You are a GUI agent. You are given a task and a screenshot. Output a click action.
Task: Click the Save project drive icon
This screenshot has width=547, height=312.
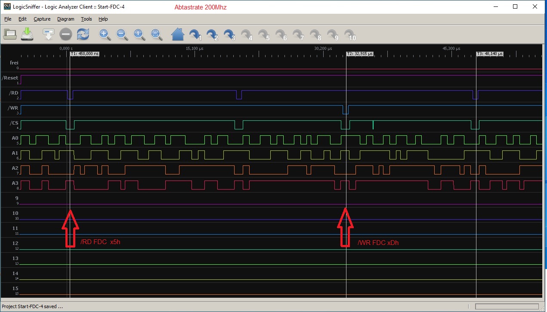click(x=27, y=34)
